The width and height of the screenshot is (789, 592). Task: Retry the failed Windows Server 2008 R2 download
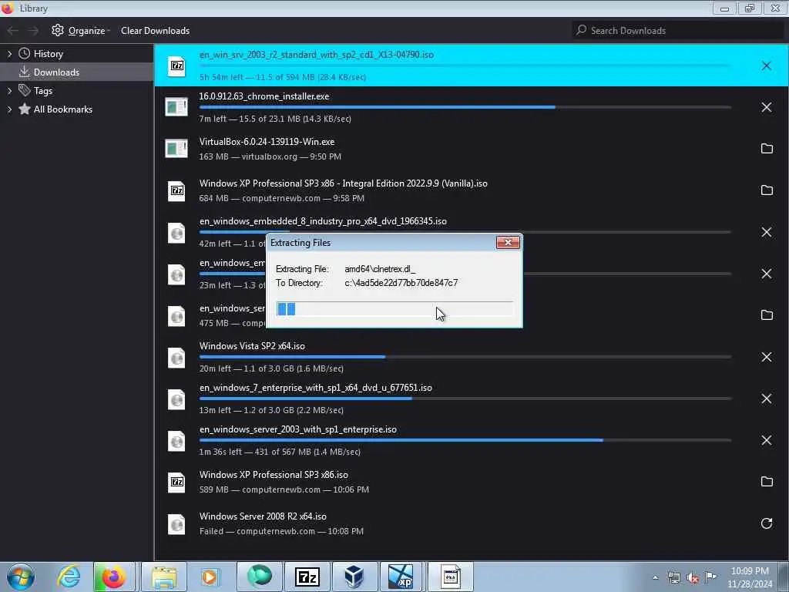point(767,523)
